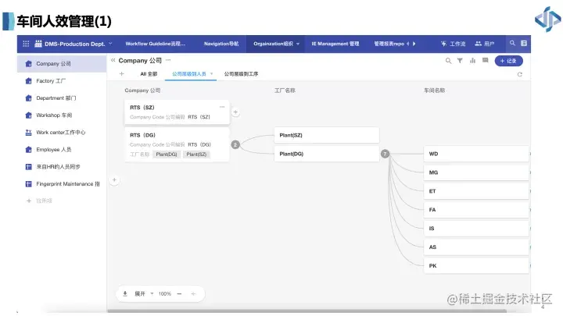Open the RTS (DG) company card

(177, 145)
